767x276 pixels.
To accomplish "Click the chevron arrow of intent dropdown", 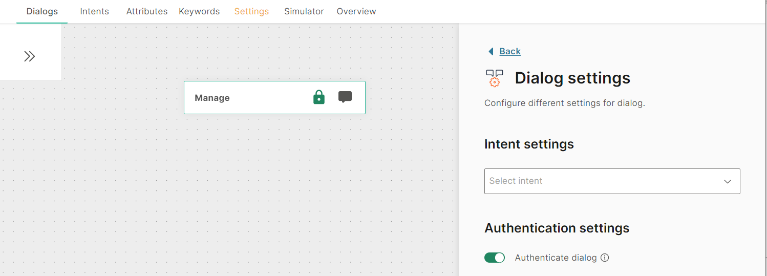I will pos(727,181).
